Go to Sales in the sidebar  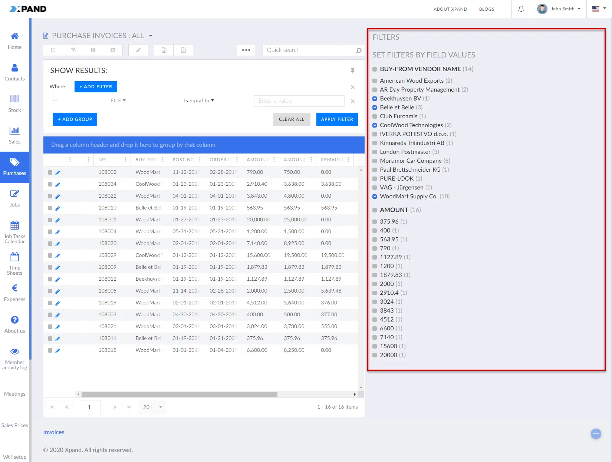pyautogui.click(x=14, y=135)
